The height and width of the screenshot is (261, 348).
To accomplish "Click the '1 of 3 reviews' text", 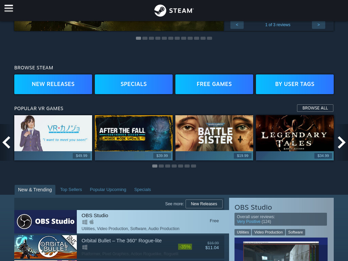I will pyautogui.click(x=278, y=25).
